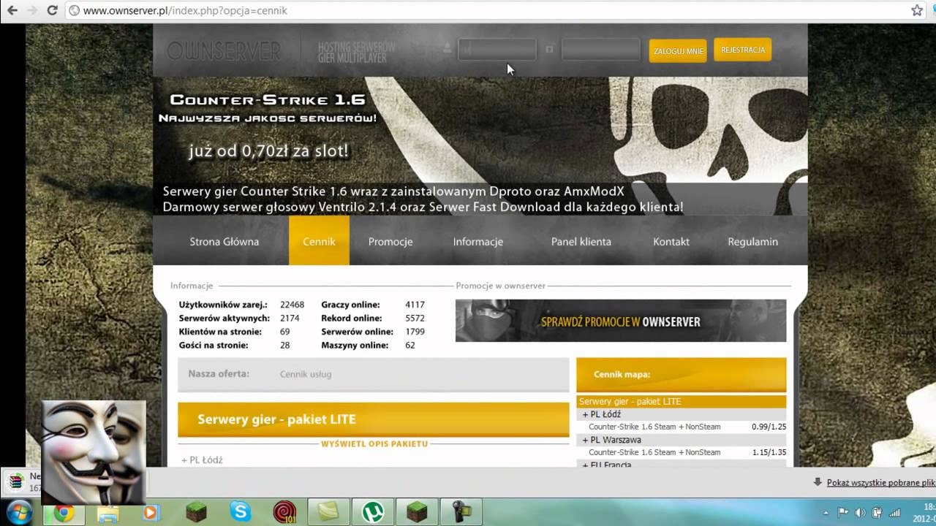This screenshot has height=526, width=936.
Task: Open the Panel klienta tab
Action: click(x=581, y=241)
